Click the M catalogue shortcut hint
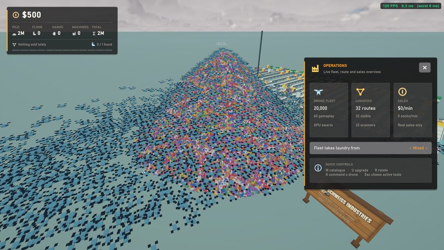This screenshot has height=250, width=444. (x=335, y=170)
